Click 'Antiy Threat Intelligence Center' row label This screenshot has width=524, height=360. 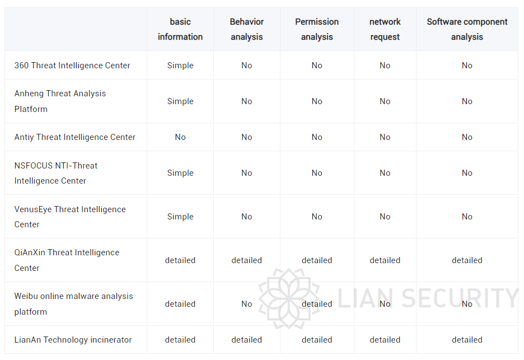click(x=75, y=137)
